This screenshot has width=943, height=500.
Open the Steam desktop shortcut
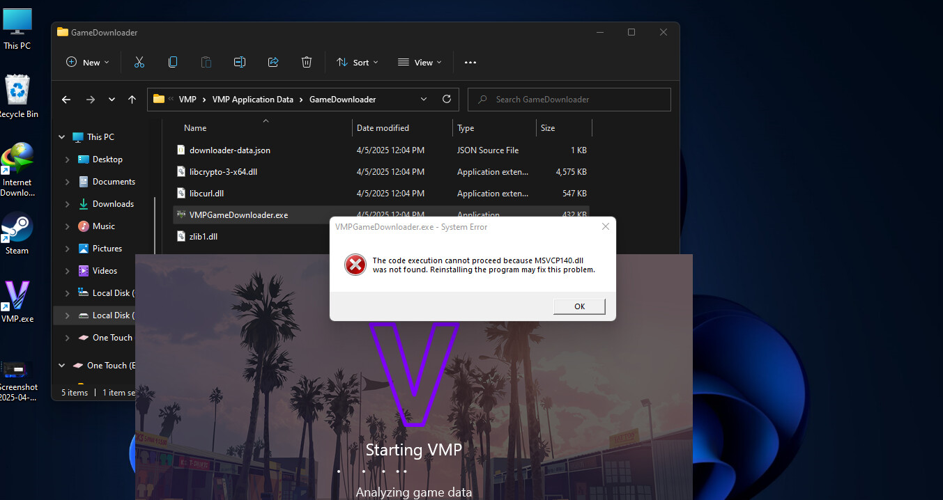click(17, 233)
